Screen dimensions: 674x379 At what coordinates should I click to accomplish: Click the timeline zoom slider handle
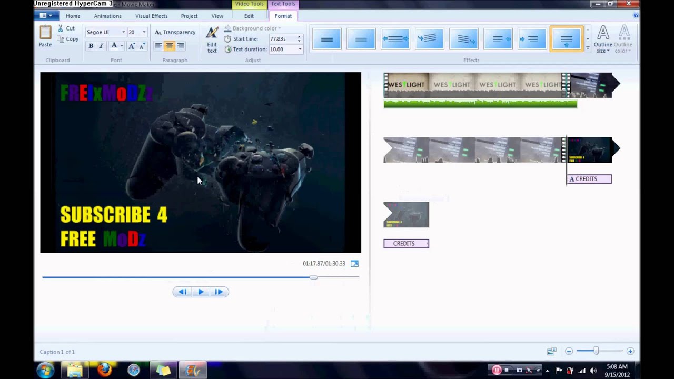596,351
